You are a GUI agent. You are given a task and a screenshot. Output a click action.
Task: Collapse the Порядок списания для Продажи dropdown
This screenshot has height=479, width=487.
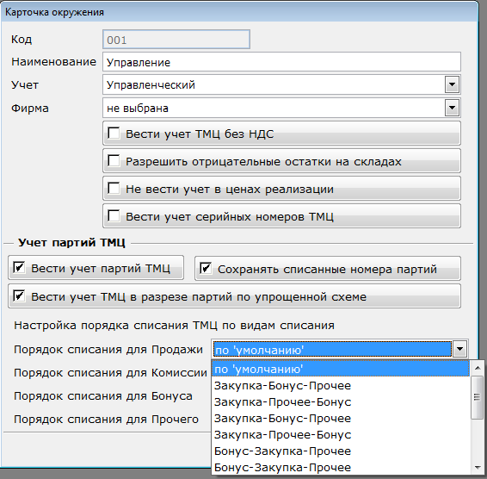[459, 349]
